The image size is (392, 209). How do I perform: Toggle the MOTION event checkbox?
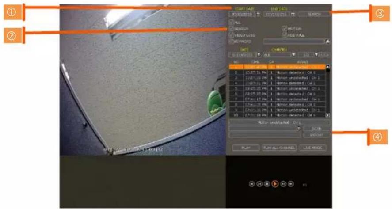tap(284, 28)
